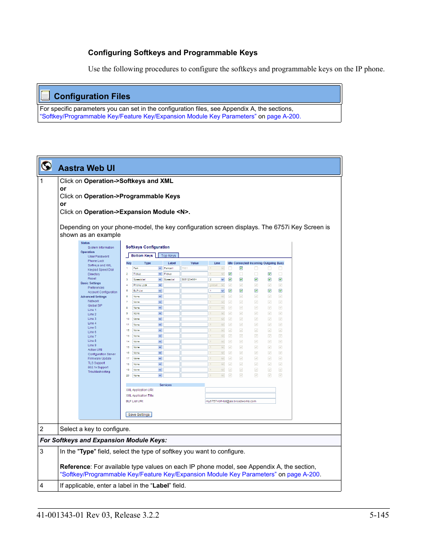
Task: Open System Information in sidebar
Action: coord(101,248)
